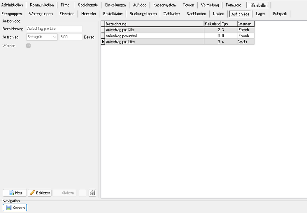Click the Neu button with document icon
The height and width of the screenshot is (213, 307).
coord(15,193)
